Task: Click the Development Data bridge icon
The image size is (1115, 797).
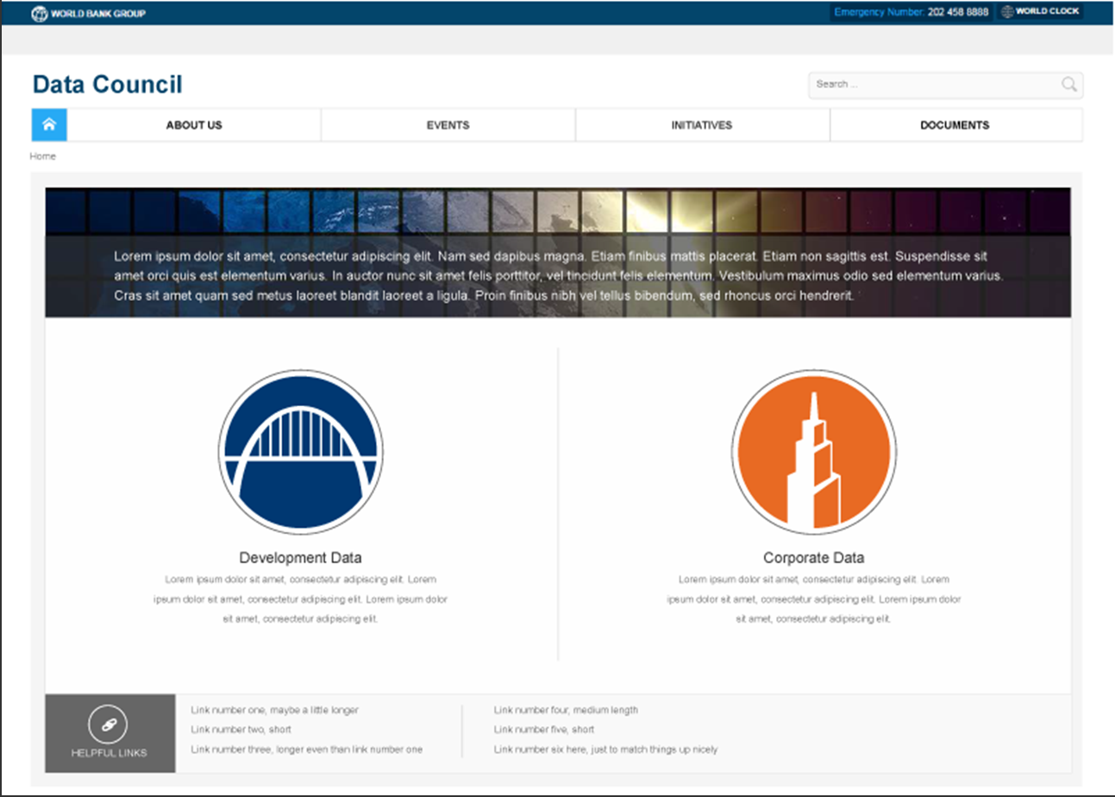Action: (x=300, y=453)
